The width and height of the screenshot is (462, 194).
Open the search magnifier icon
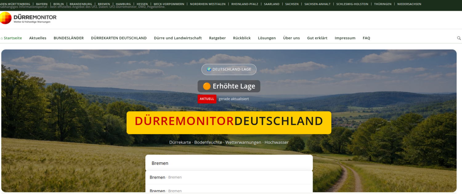[x=459, y=38]
